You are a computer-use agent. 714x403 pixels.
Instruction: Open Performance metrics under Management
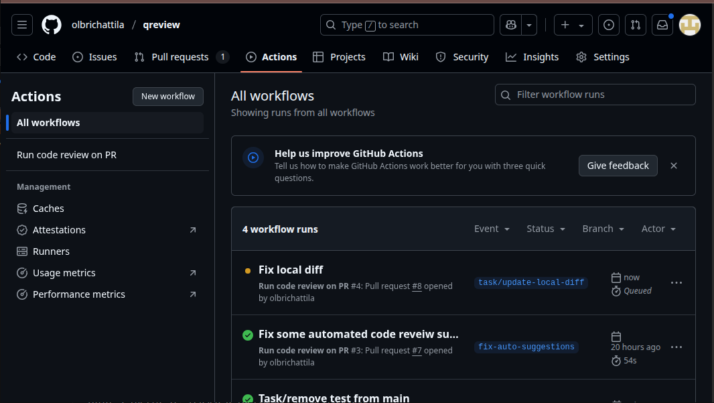click(107, 294)
